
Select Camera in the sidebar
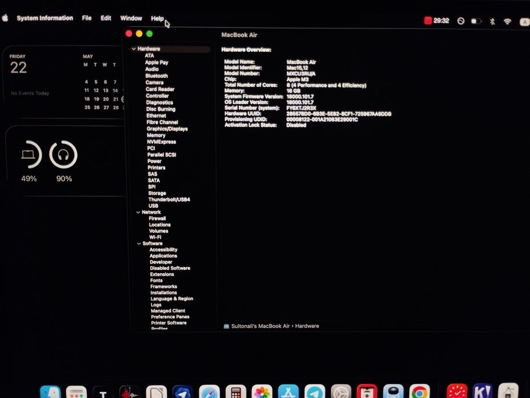coord(155,83)
